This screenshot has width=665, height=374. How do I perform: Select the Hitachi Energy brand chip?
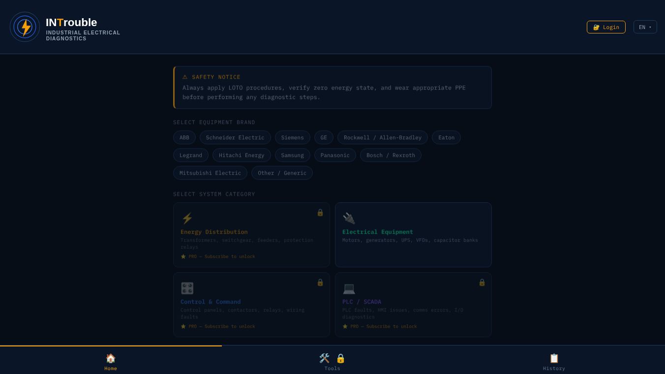click(242, 155)
